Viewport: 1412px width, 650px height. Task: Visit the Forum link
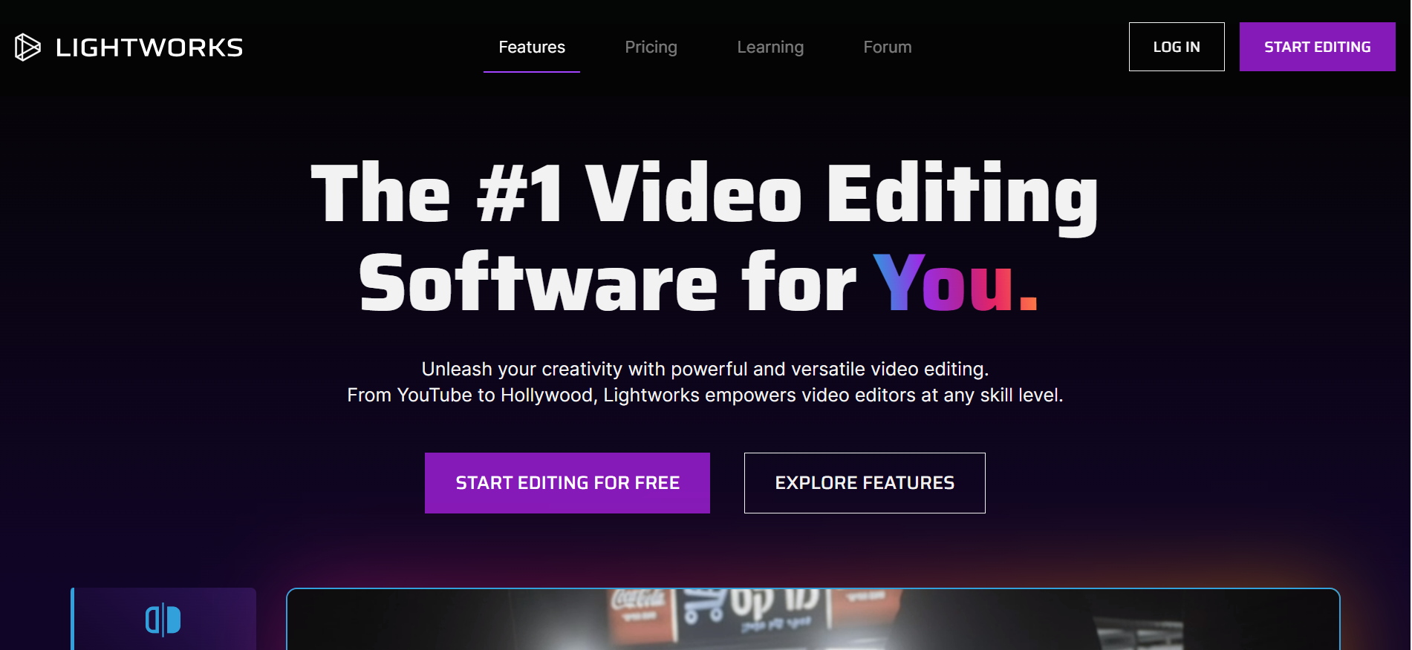(x=887, y=47)
